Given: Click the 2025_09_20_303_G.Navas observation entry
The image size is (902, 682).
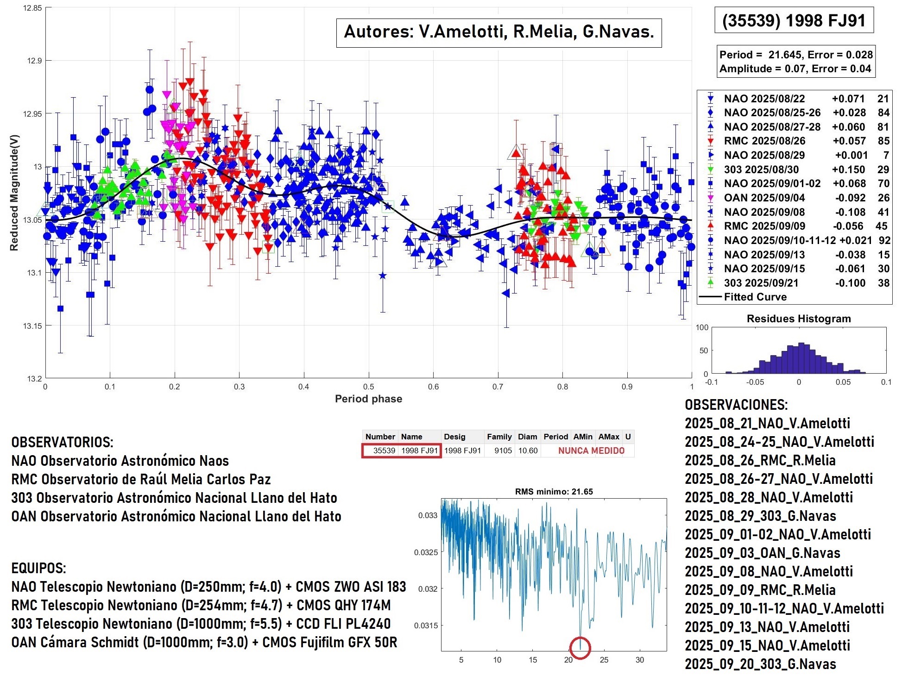Looking at the screenshot, I should (x=760, y=664).
